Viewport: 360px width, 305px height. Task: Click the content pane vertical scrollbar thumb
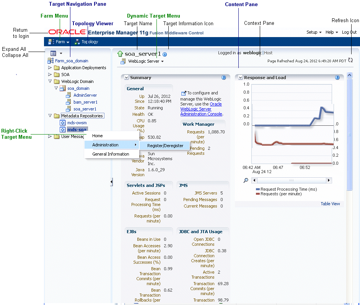[x=349, y=135]
